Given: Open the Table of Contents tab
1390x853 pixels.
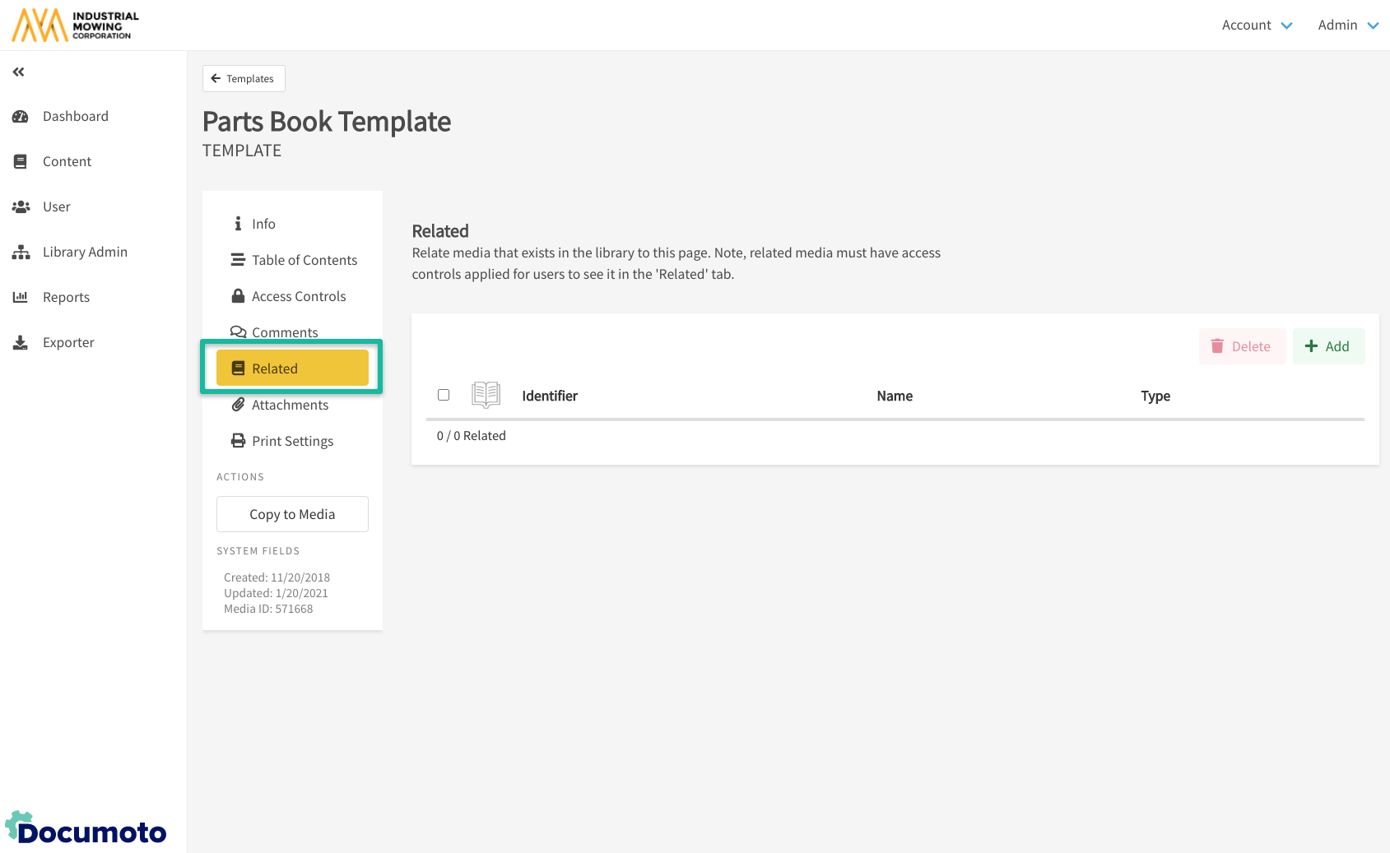Looking at the screenshot, I should pos(304,261).
